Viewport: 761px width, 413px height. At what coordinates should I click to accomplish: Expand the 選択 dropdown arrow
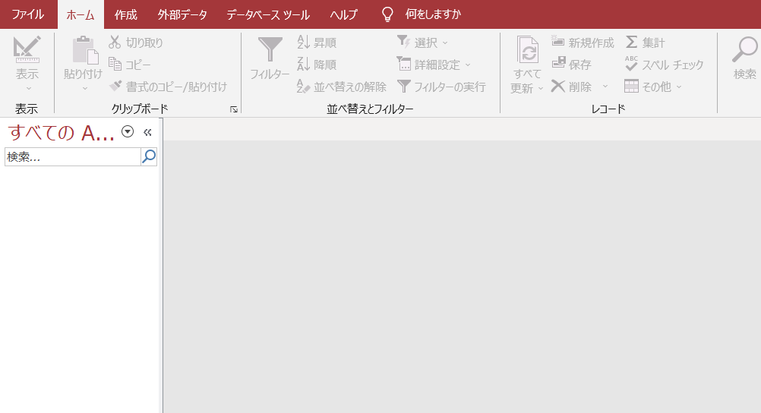[445, 43]
